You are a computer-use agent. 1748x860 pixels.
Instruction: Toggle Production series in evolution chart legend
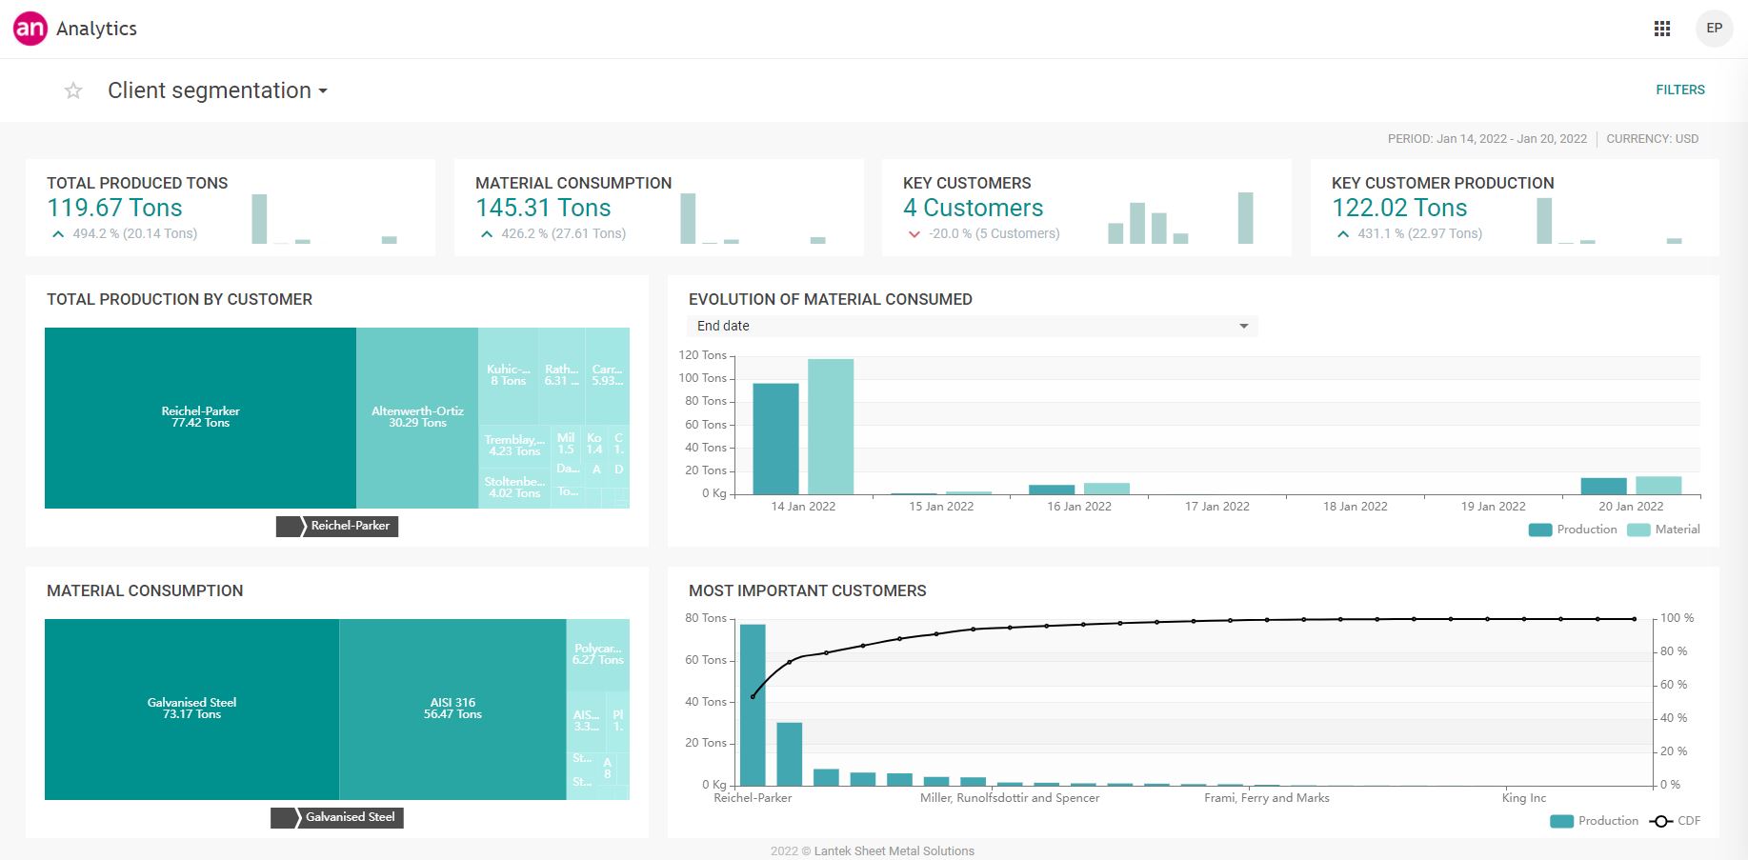[x=1574, y=530]
